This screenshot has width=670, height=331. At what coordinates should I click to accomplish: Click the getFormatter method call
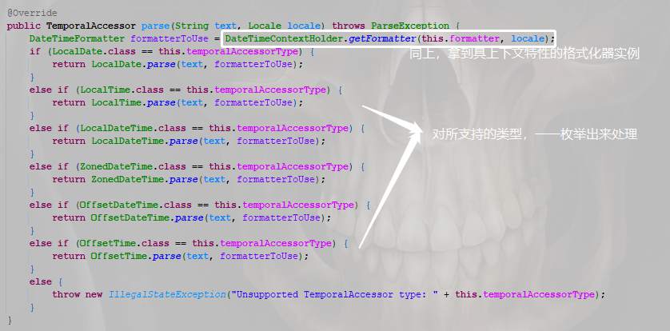point(382,39)
